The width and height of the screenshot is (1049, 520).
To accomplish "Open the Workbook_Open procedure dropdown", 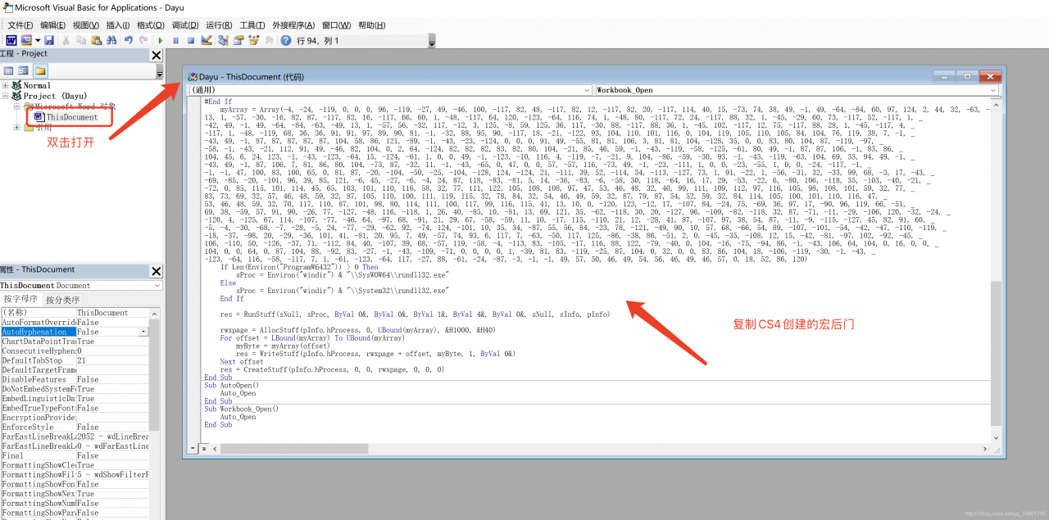I will pos(993,90).
